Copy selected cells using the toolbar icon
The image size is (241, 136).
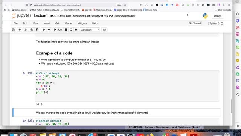32,29
